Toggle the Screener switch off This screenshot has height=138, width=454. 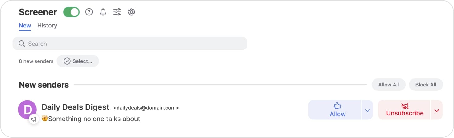(x=71, y=12)
